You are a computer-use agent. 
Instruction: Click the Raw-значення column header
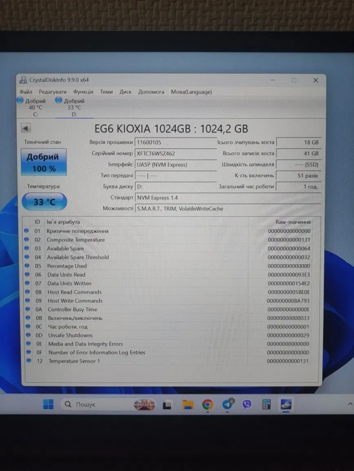293,222
